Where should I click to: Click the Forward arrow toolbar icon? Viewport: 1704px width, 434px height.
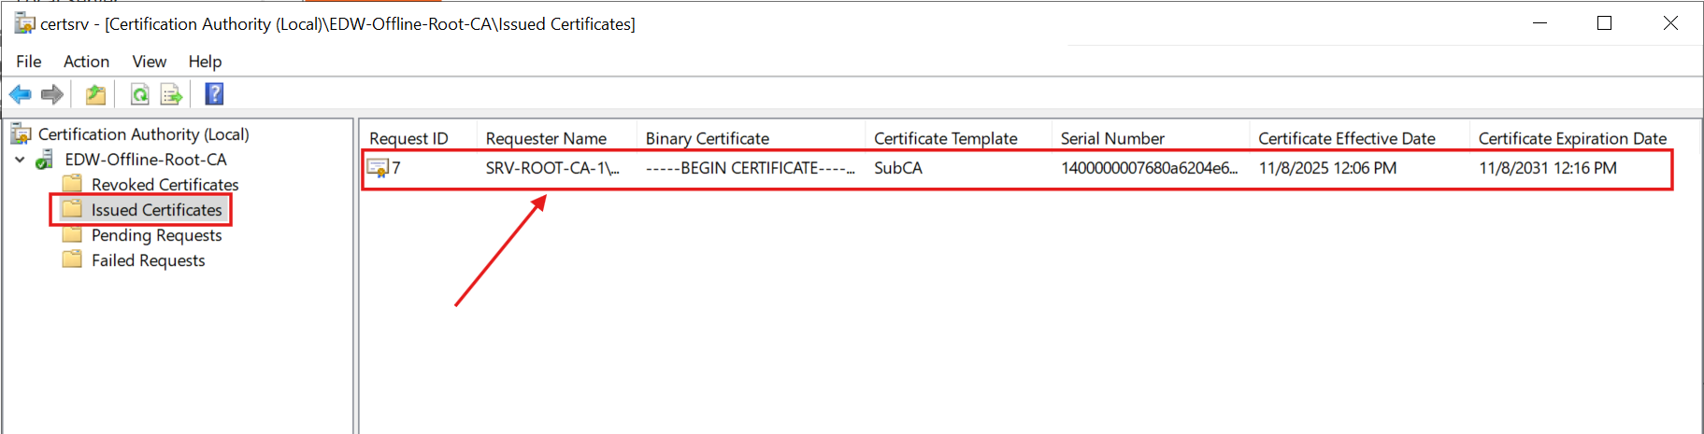point(52,94)
